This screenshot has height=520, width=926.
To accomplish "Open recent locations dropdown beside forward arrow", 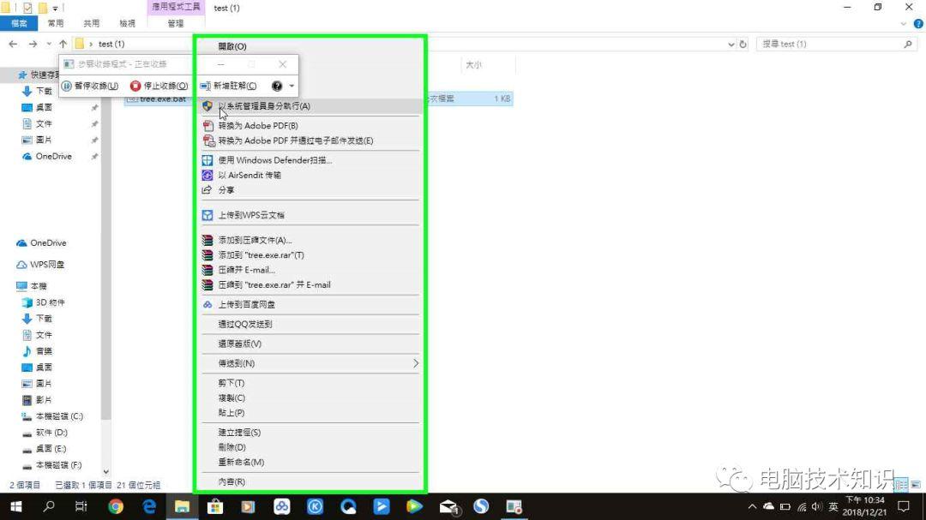I will pyautogui.click(x=48, y=45).
